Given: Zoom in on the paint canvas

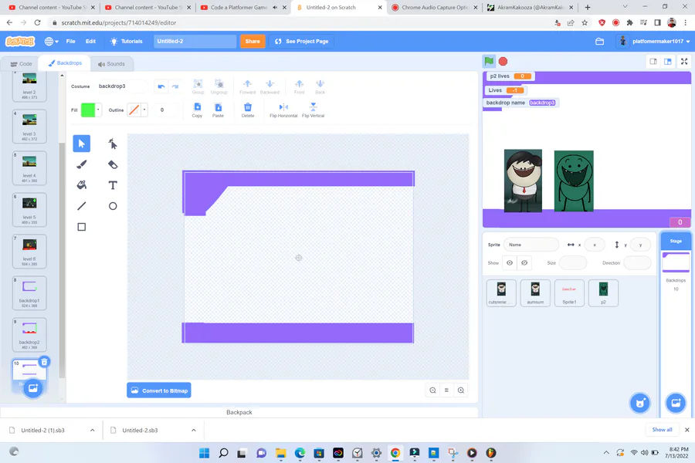Looking at the screenshot, I should 461,390.
